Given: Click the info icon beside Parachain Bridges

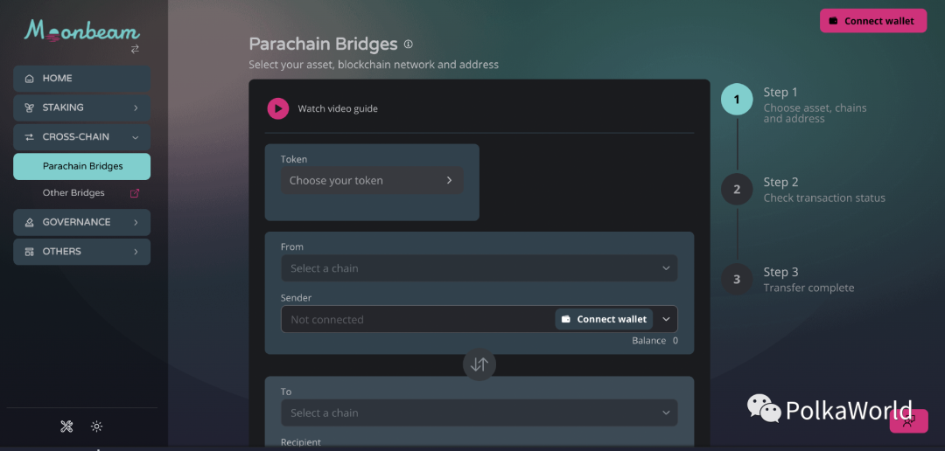Looking at the screenshot, I should click(x=409, y=45).
